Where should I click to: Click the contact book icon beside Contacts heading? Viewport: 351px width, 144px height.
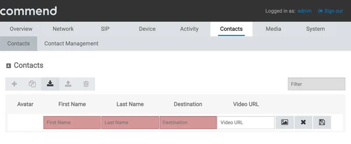pos(8,66)
